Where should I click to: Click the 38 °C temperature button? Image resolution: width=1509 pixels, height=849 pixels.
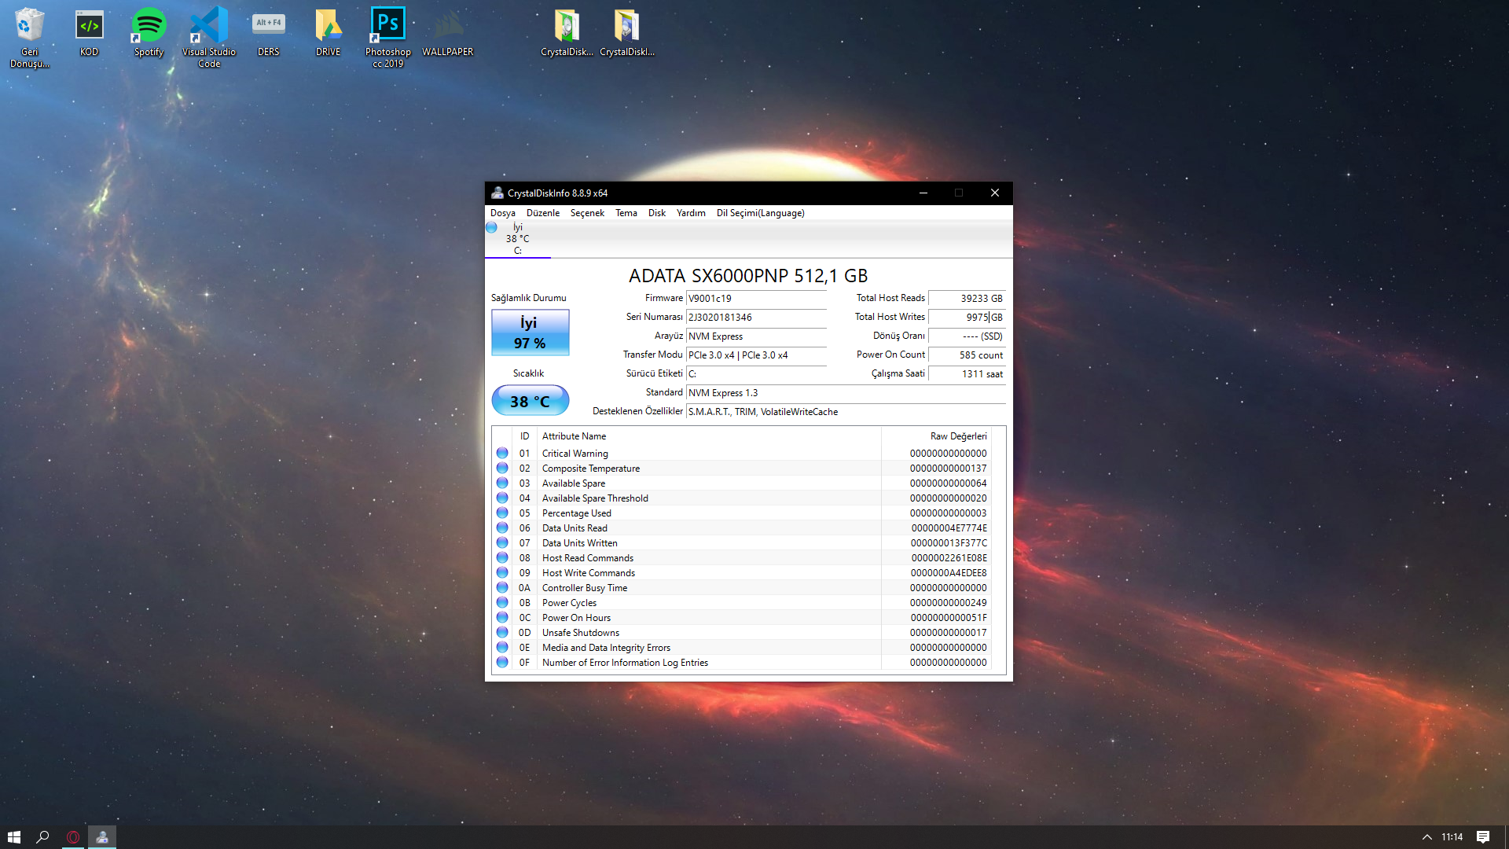point(530,401)
